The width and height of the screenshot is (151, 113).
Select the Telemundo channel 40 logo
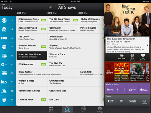click(x=4, y=91)
